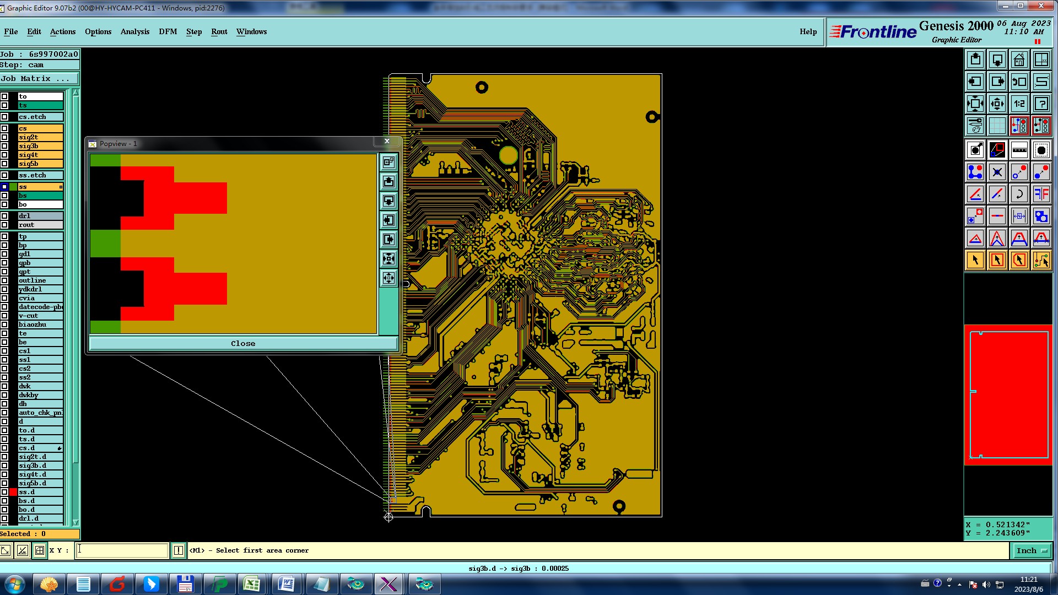Click the mirror FF icon
1058x595 pixels.
pos(1041,194)
